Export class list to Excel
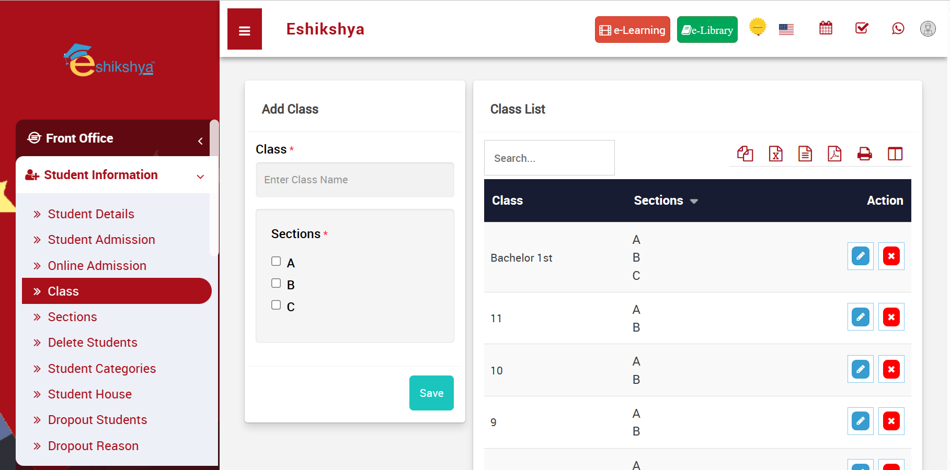The image size is (950, 470). [x=775, y=154]
